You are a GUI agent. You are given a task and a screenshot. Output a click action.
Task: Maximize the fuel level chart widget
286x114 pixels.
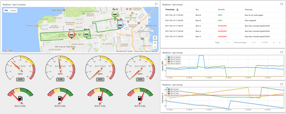(x=281, y=85)
